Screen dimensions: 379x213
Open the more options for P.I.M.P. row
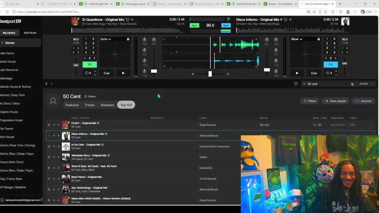click(372, 125)
